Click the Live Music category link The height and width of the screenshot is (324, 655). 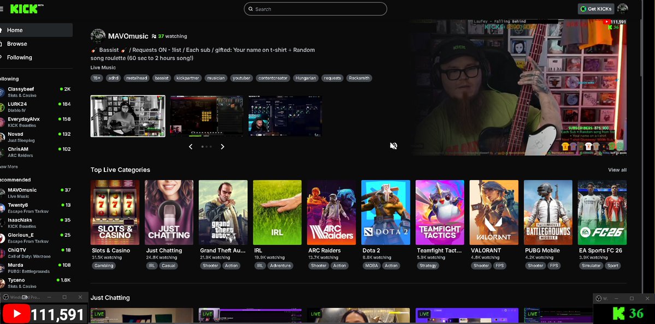(103, 68)
